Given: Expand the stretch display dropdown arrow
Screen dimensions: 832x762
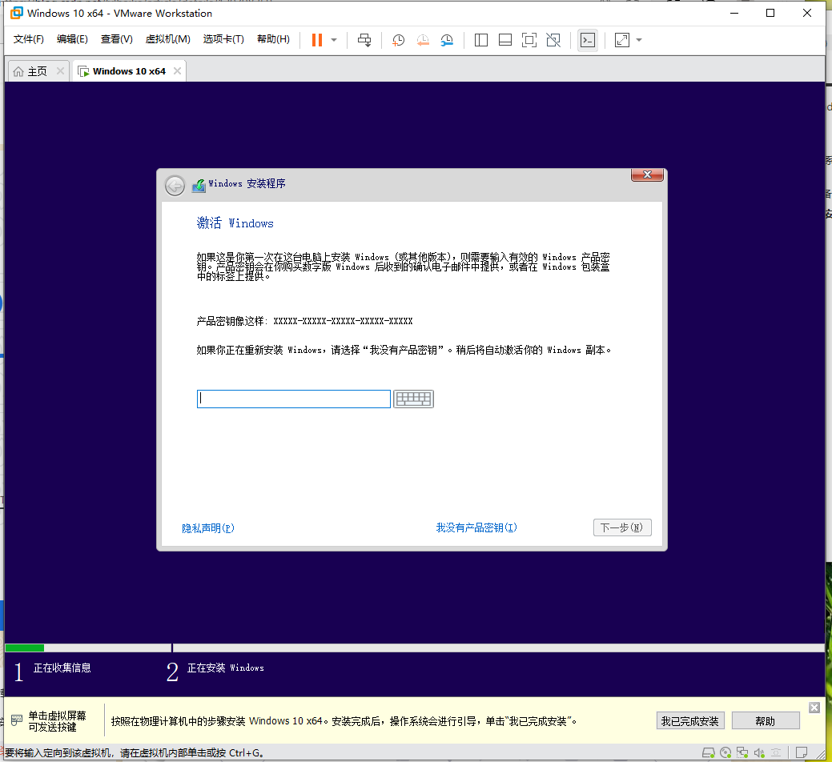Looking at the screenshot, I should (639, 40).
